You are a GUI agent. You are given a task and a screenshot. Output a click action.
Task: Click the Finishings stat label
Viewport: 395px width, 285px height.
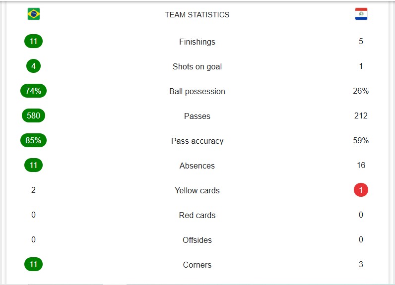[x=197, y=42]
